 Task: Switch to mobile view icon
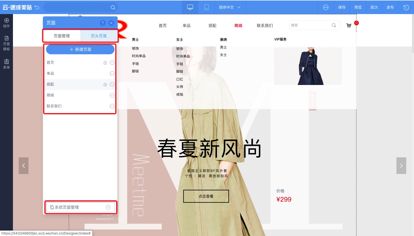pyautogui.click(x=207, y=7)
